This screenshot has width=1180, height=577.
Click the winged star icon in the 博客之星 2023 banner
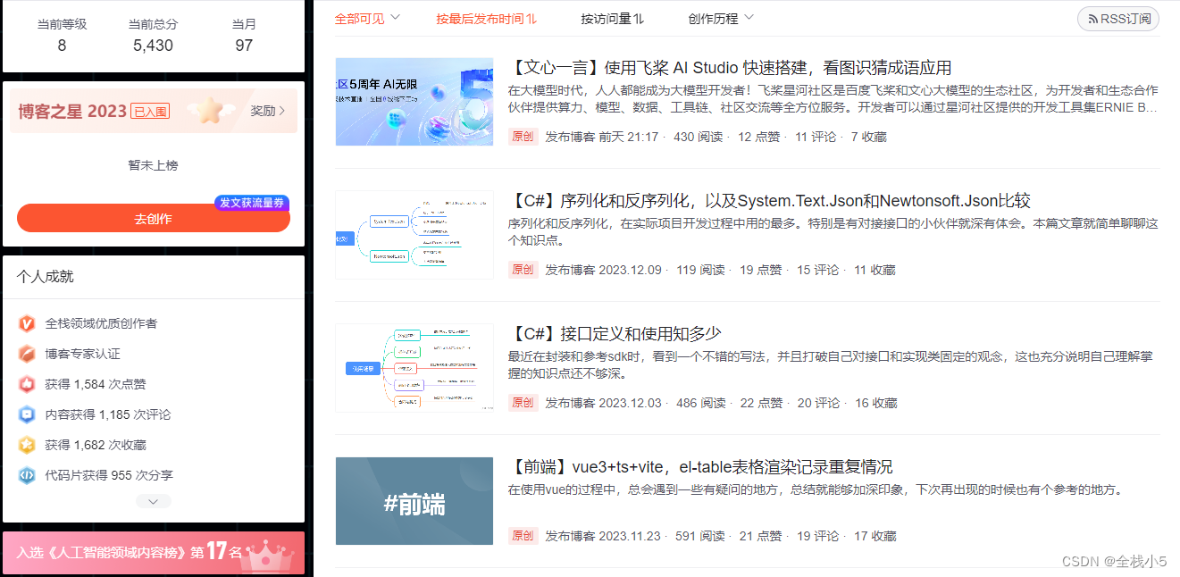tap(212, 111)
